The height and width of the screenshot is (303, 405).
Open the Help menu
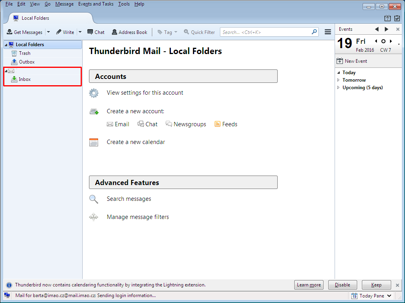(x=139, y=4)
